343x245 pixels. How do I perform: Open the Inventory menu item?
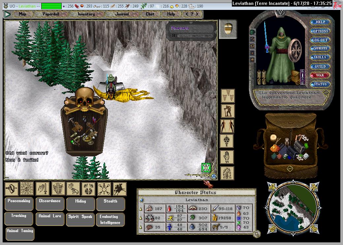click(86, 14)
